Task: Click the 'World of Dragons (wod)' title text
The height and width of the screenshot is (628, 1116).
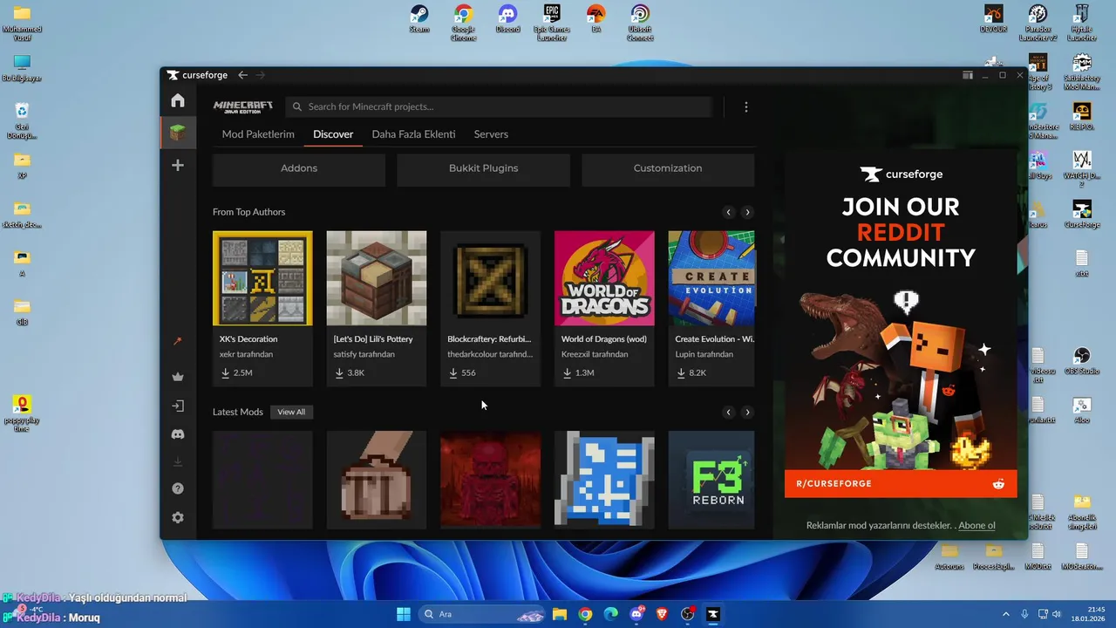Action: point(604,338)
